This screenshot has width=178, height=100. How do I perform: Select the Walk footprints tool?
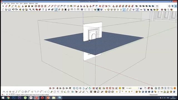[x=52, y=10]
